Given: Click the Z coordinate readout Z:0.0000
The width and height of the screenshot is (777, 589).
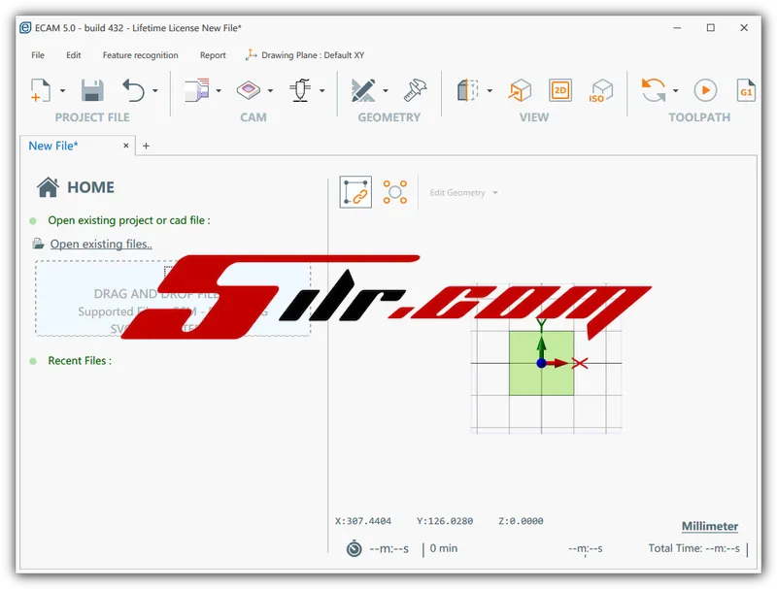Looking at the screenshot, I should click(x=521, y=521).
